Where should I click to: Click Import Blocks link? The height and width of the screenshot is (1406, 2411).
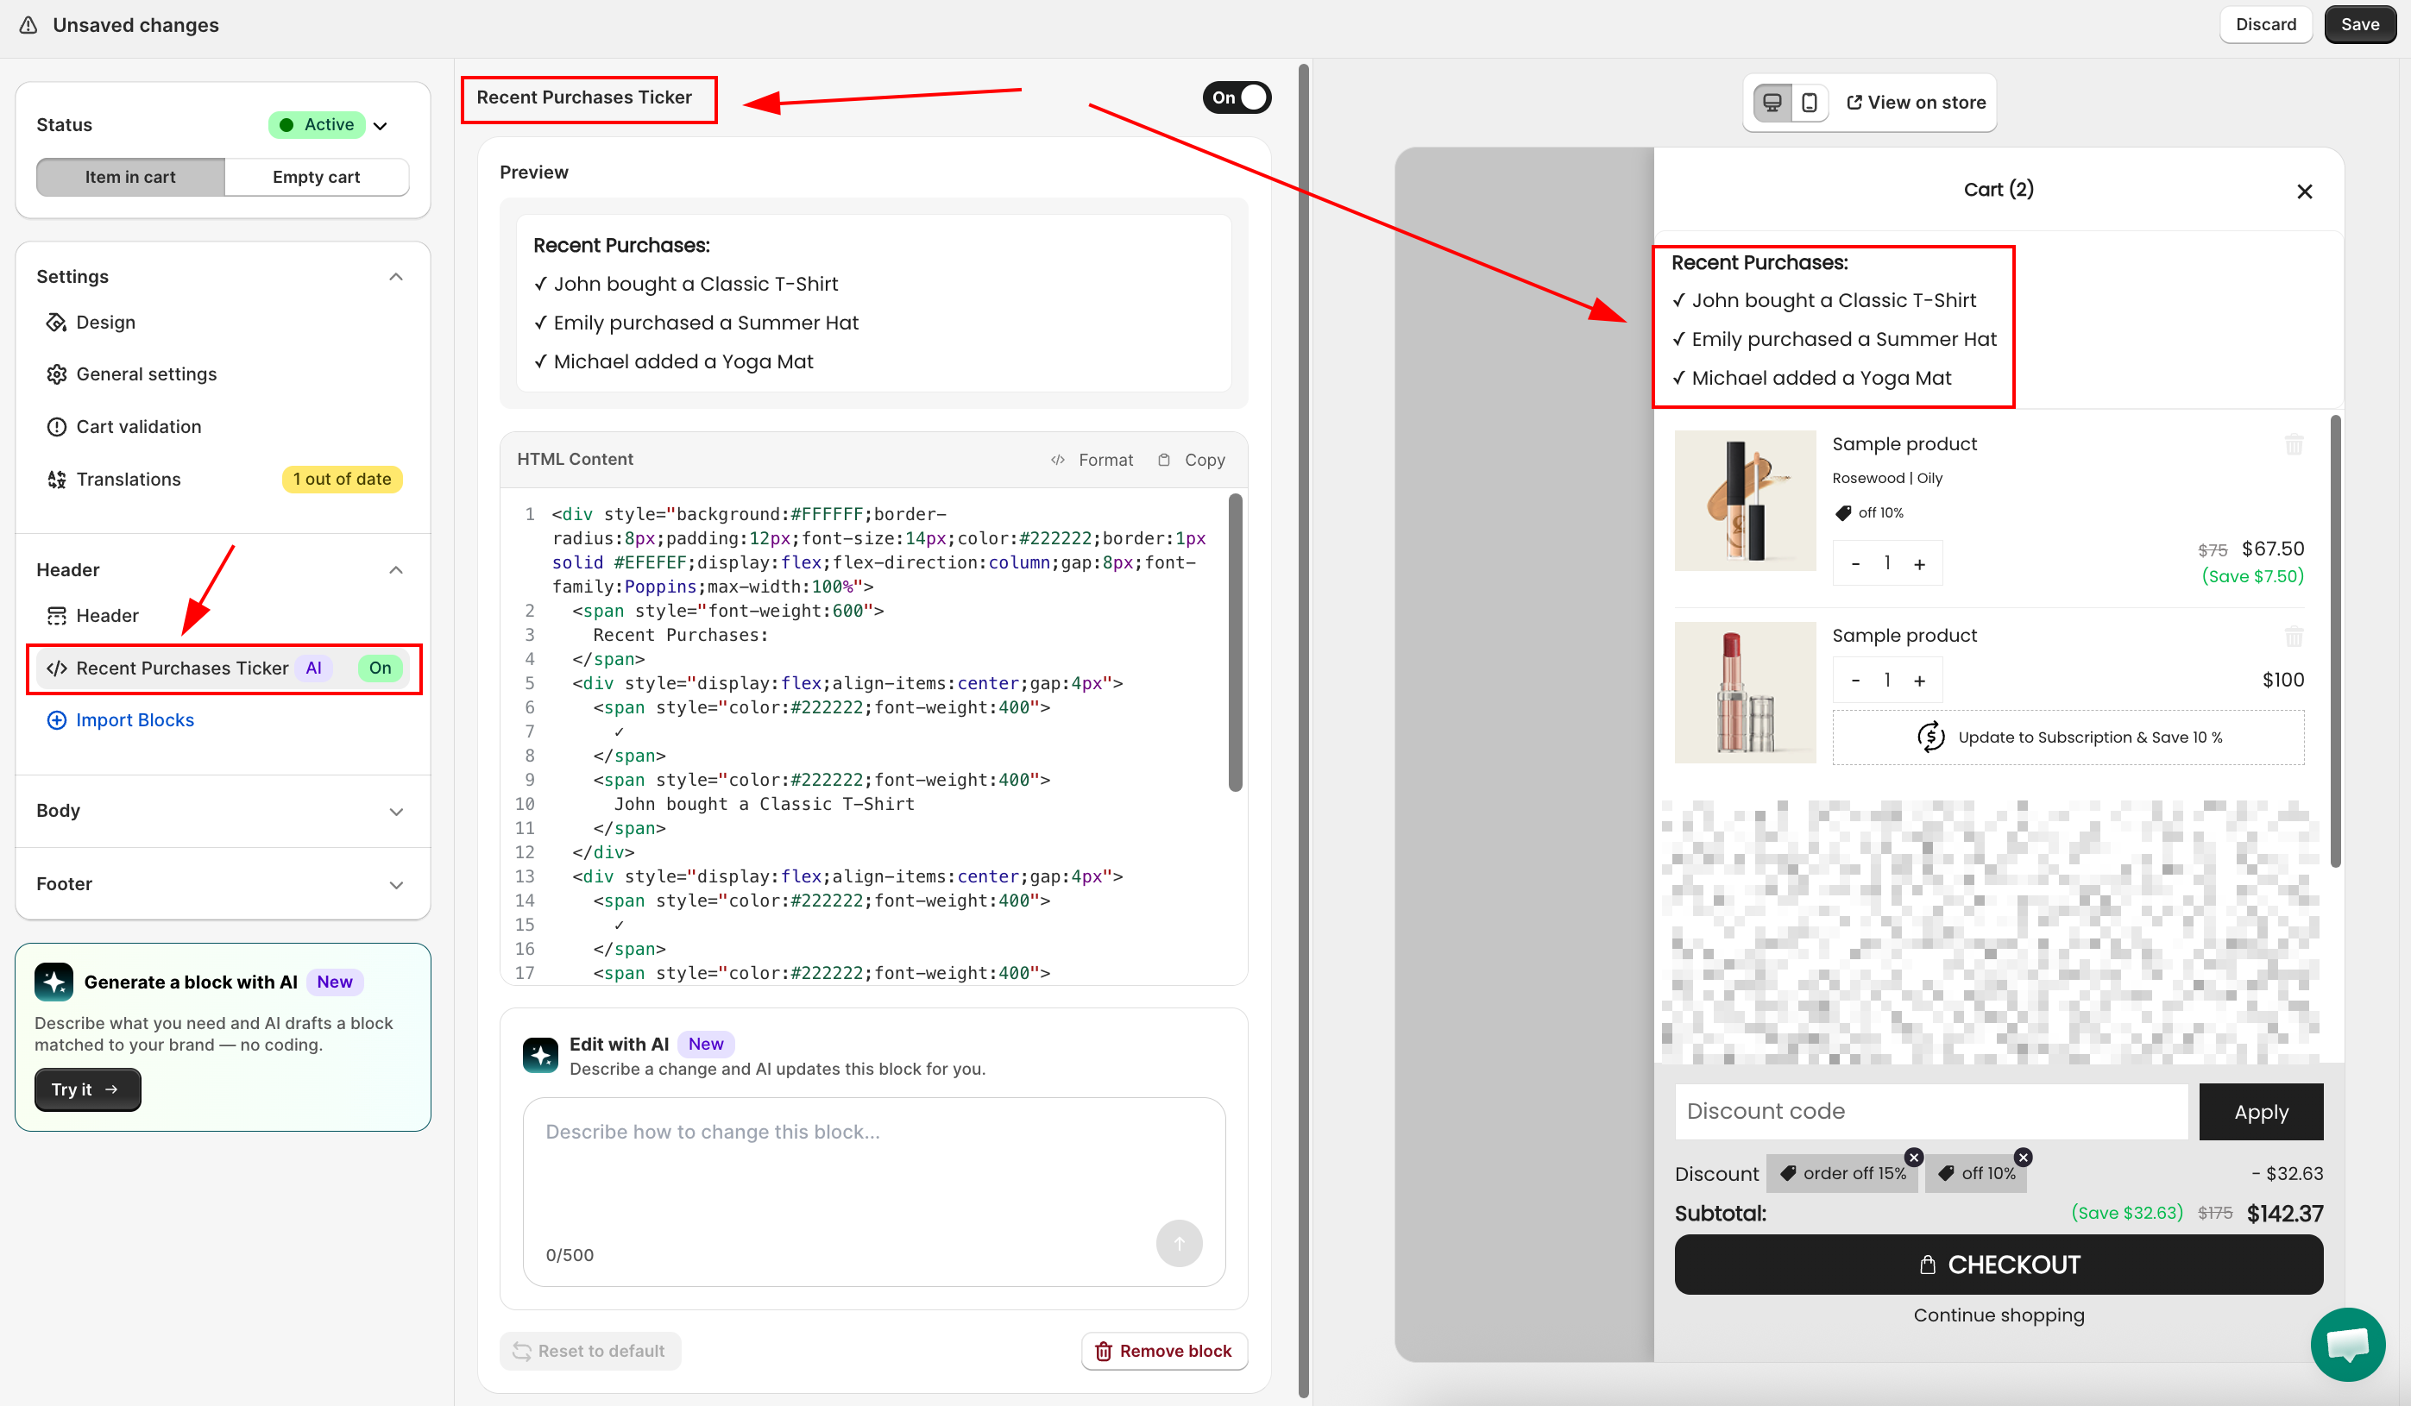[135, 720]
